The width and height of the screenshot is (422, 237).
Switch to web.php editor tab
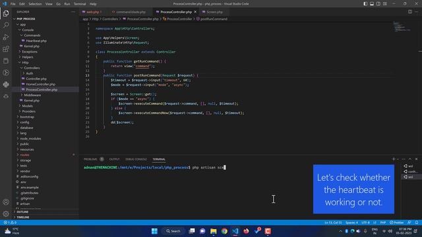(x=93, y=12)
